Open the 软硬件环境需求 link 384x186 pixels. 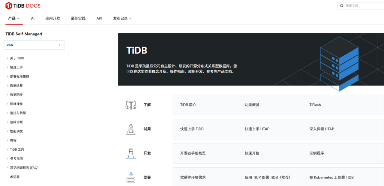click(x=193, y=177)
